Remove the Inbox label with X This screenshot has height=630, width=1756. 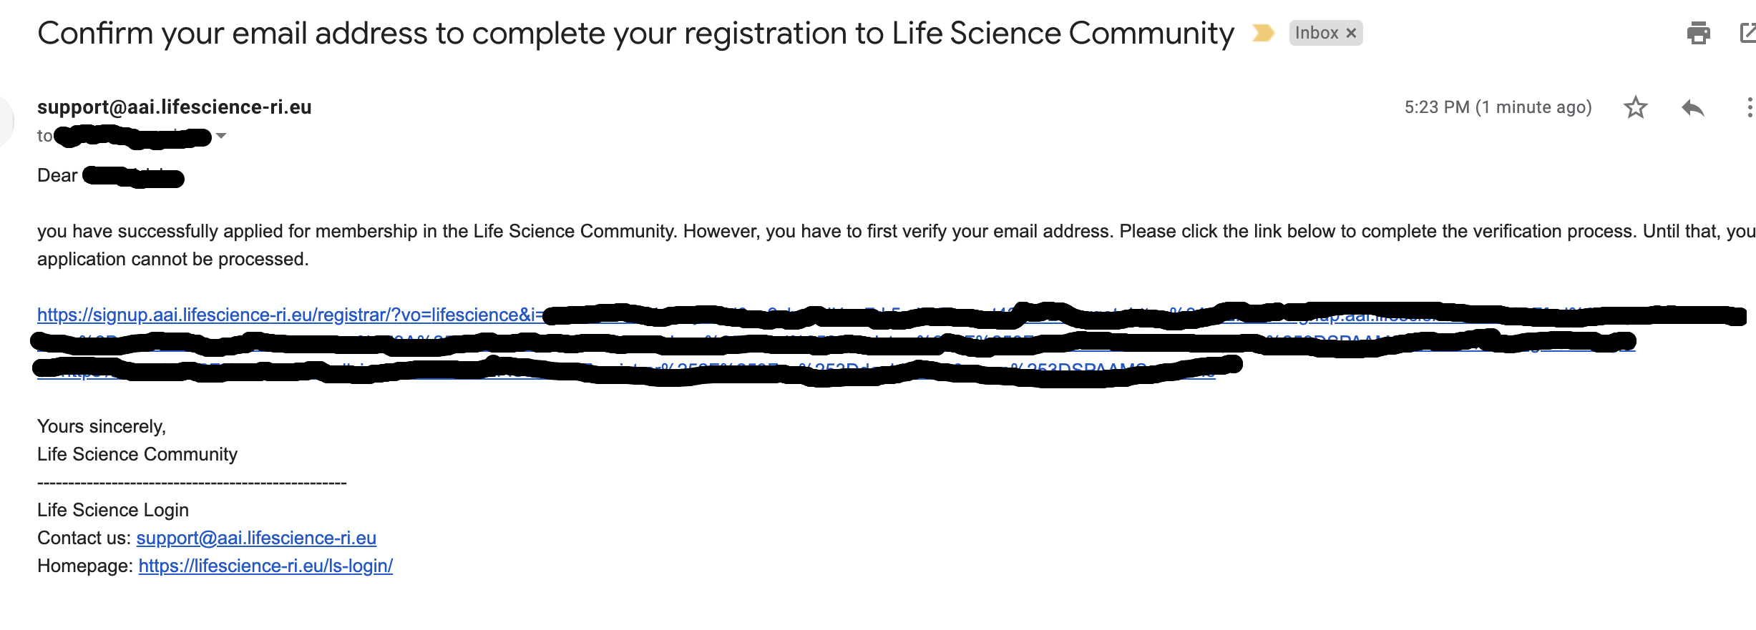(x=1351, y=33)
